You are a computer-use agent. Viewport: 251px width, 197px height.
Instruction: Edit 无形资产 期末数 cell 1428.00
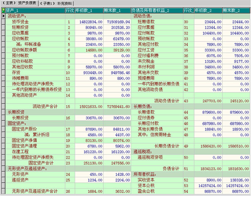click(117, 174)
